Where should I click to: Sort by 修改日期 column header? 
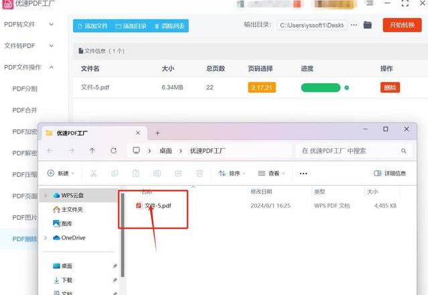[x=261, y=192]
